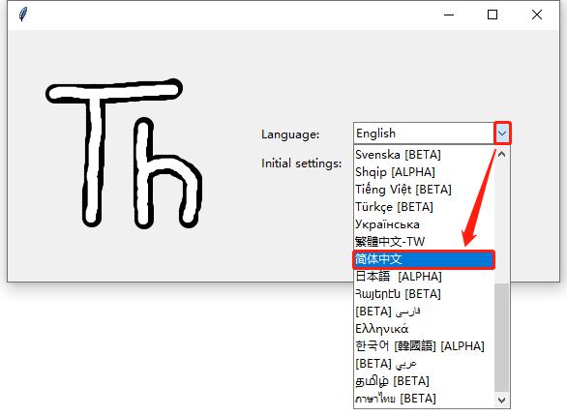The height and width of the screenshot is (416, 567).
Task: Select Svenska [BETA] from the list
Action: coord(424,155)
